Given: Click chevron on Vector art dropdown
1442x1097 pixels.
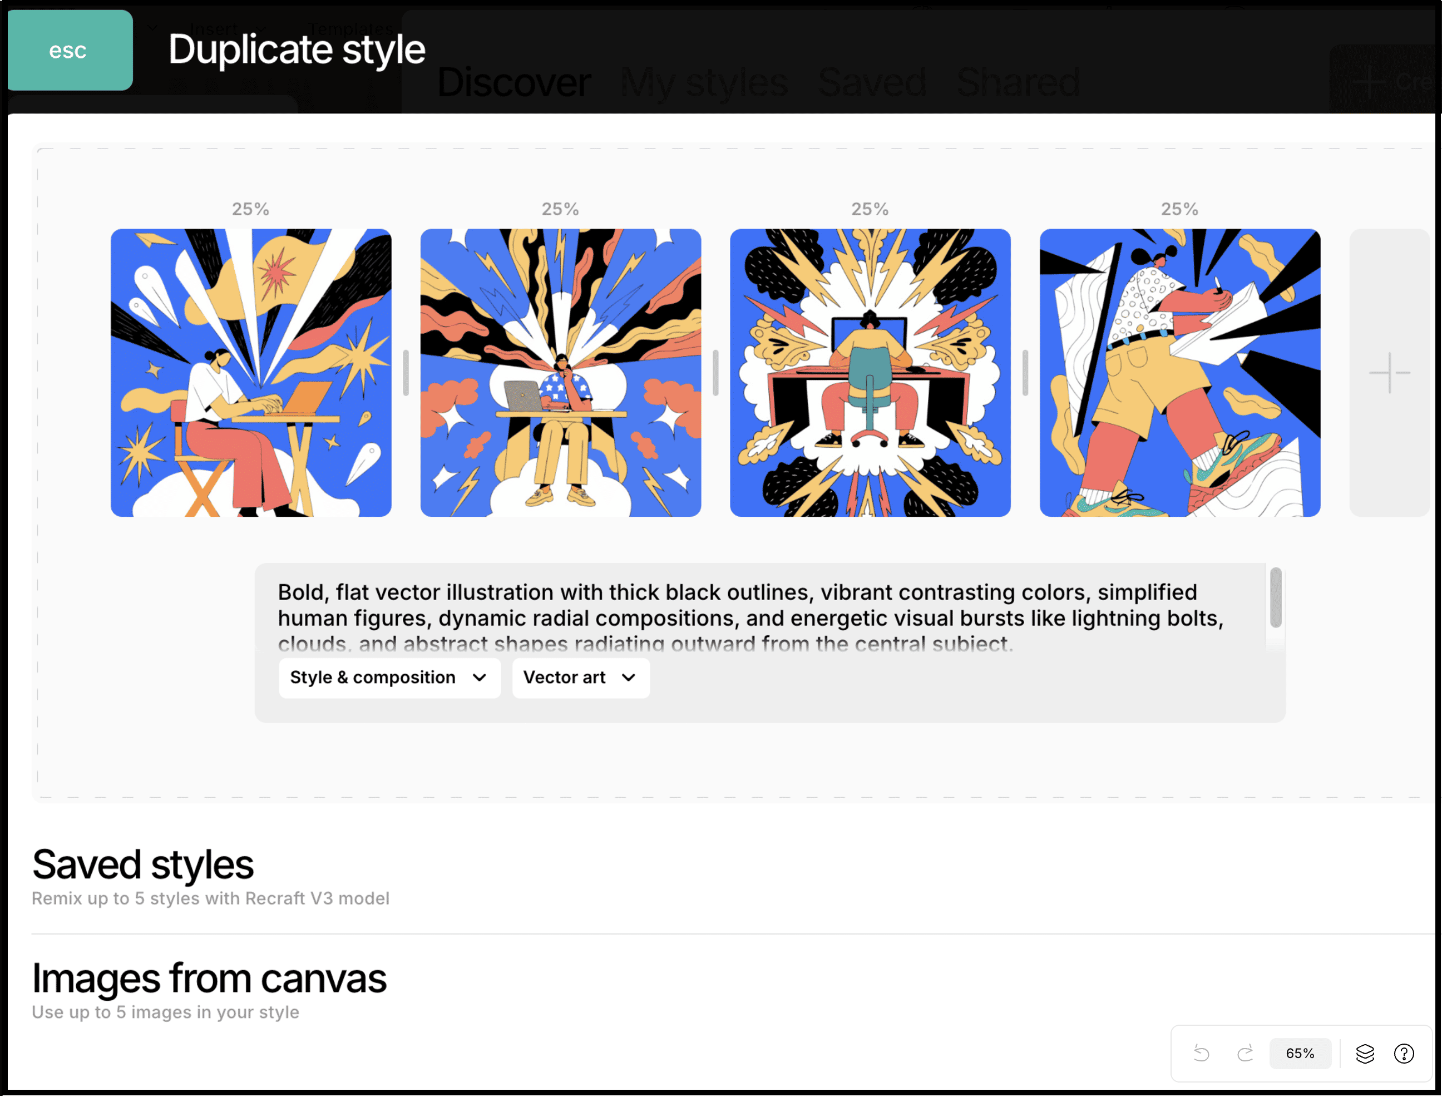Looking at the screenshot, I should click(628, 678).
